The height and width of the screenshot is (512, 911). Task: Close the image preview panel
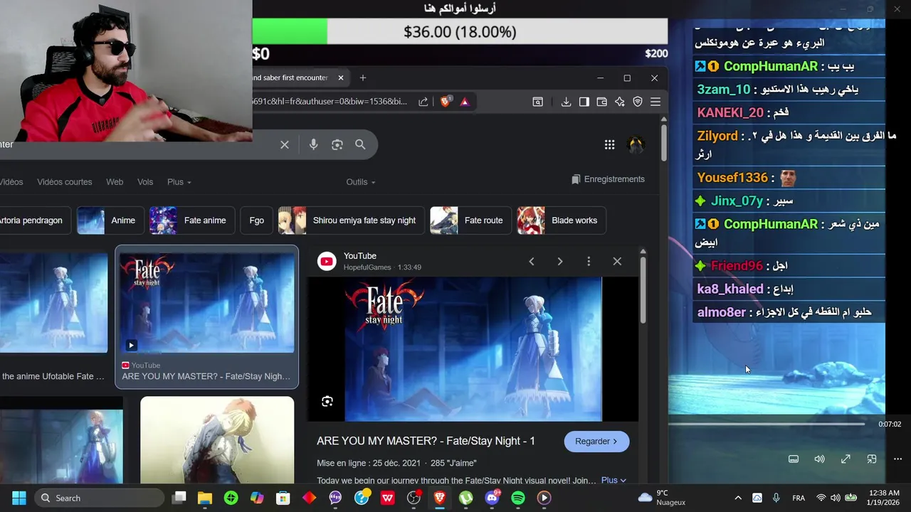[617, 262]
